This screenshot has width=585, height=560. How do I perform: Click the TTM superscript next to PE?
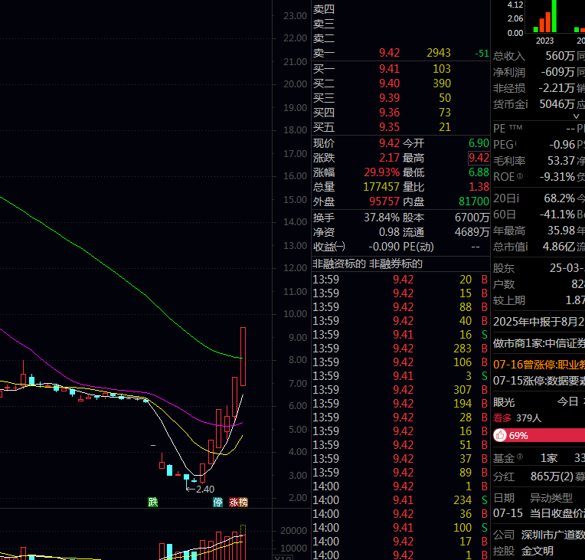pos(515,127)
